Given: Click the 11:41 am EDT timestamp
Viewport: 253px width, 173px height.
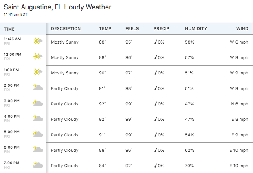Looking at the screenshot, I should point(15,15).
